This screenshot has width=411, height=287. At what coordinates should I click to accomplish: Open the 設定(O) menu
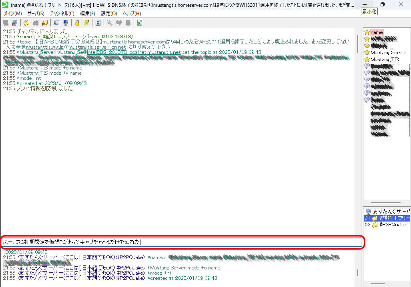tap(109, 13)
